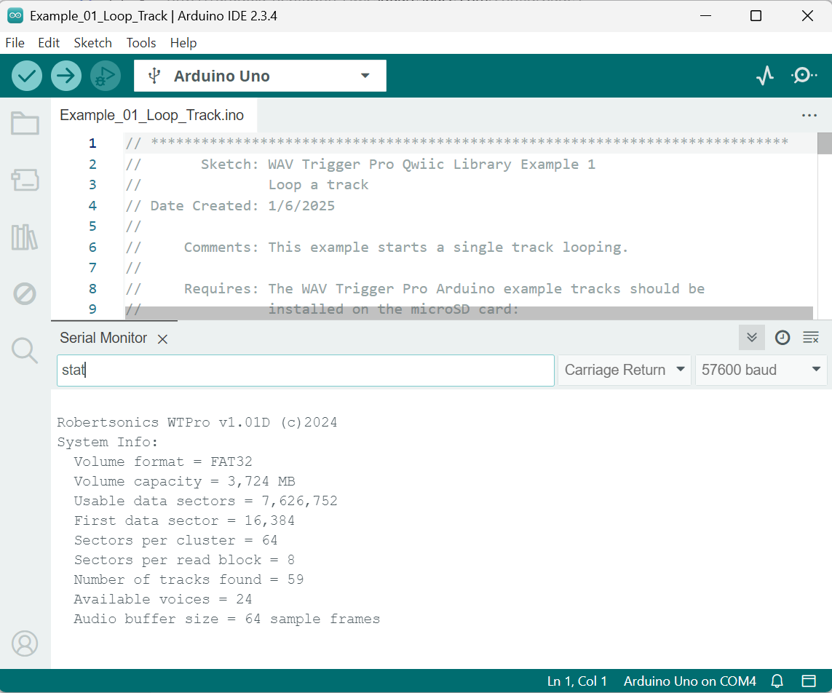
Task: Click Ln 1, Col 1 status entry
Action: pos(577,681)
